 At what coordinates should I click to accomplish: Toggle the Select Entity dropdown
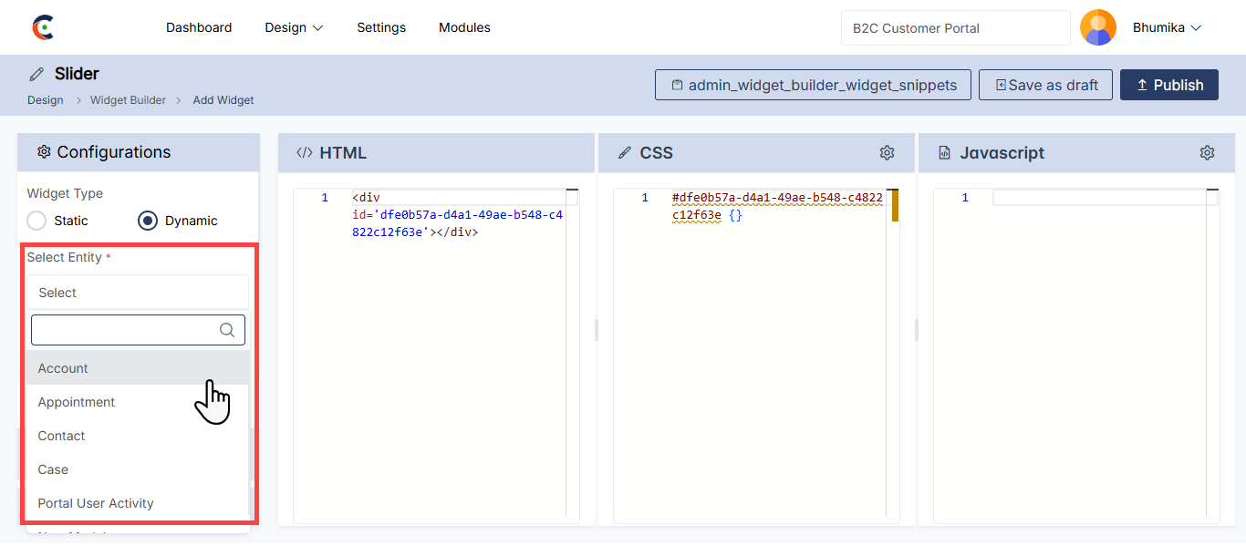[138, 293]
